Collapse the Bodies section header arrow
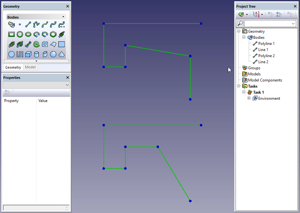 [x=63, y=17]
